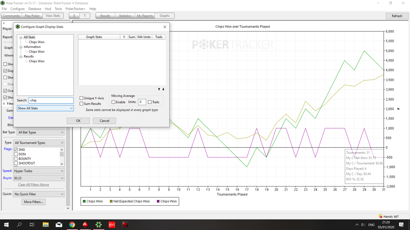
Task: Open the Database menu
Action: coord(35,9)
